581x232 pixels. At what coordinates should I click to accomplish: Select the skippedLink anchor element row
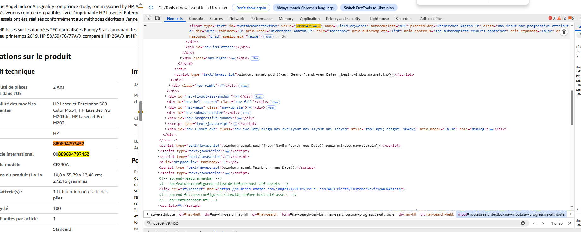[199, 162]
